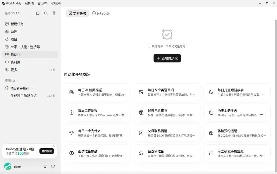Click the 灵感 tag beside 更多
Viewport: 277px width, 174px height.
point(53,70)
